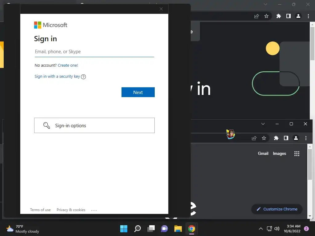Show hidden tray icons chevron
Viewport: 315px width, 236px height.
point(261,229)
